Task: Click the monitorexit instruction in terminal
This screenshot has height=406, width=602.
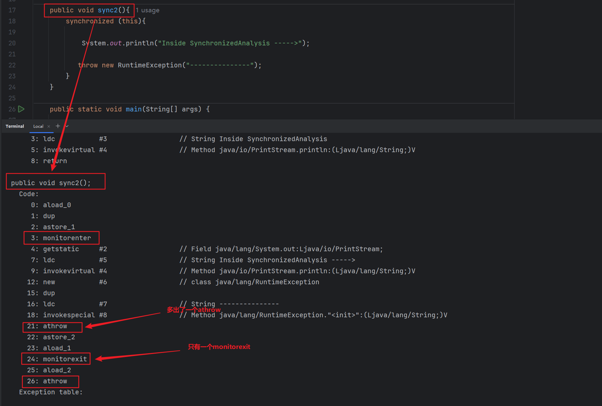Action: pos(65,359)
